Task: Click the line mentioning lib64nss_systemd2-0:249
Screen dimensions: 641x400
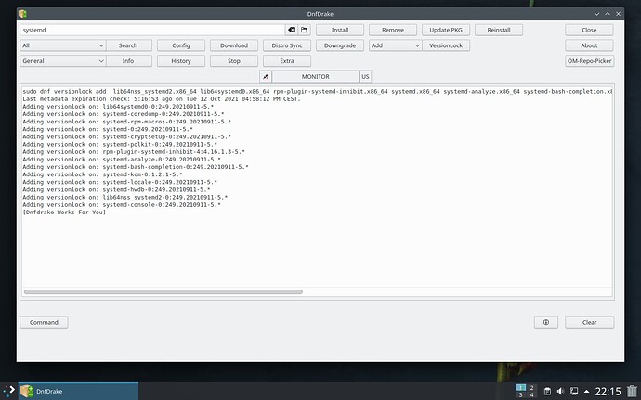Action: [124, 197]
